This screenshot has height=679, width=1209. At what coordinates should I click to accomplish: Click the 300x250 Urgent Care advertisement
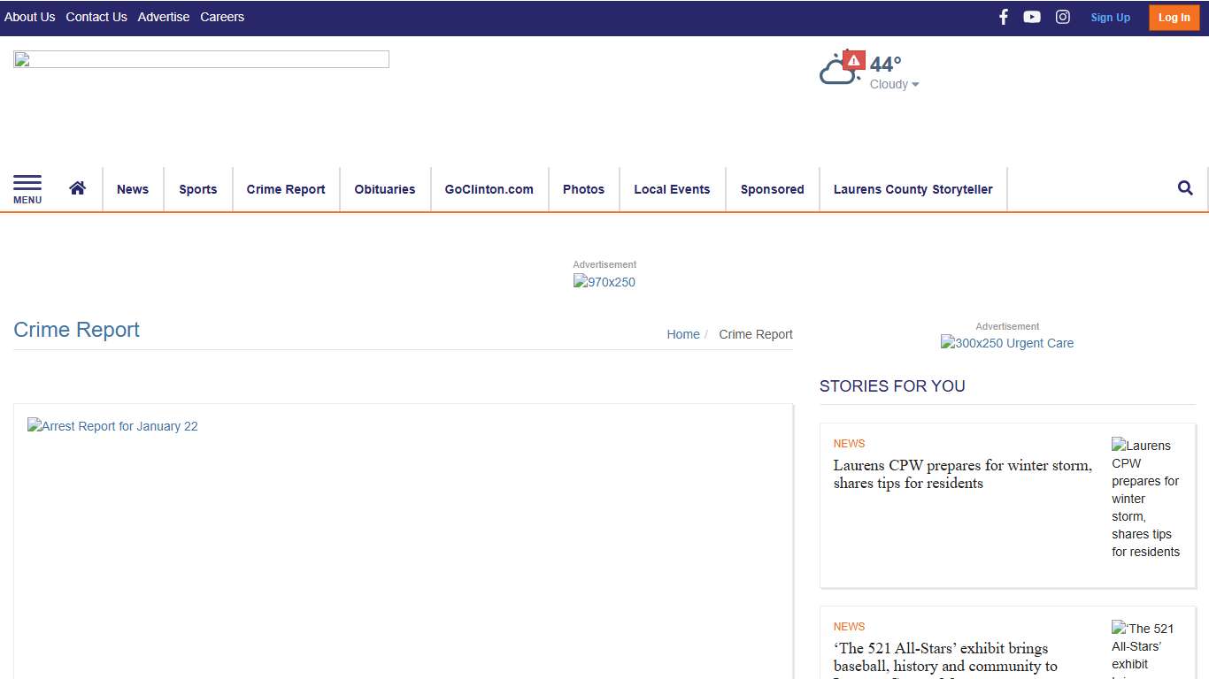point(1007,343)
